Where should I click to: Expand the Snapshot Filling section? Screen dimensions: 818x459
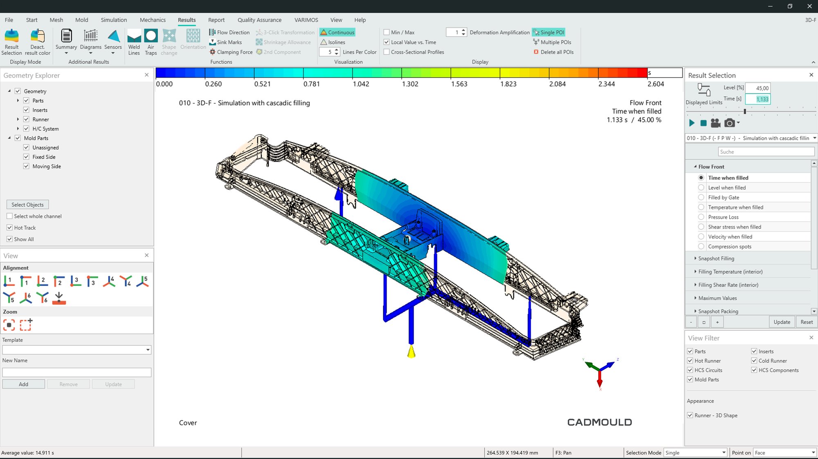pyautogui.click(x=695, y=258)
